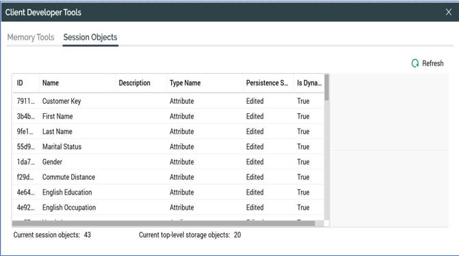Click the table's vertical scrollbar thumb
Viewport: 459px width, 256px height.
coord(327,87)
